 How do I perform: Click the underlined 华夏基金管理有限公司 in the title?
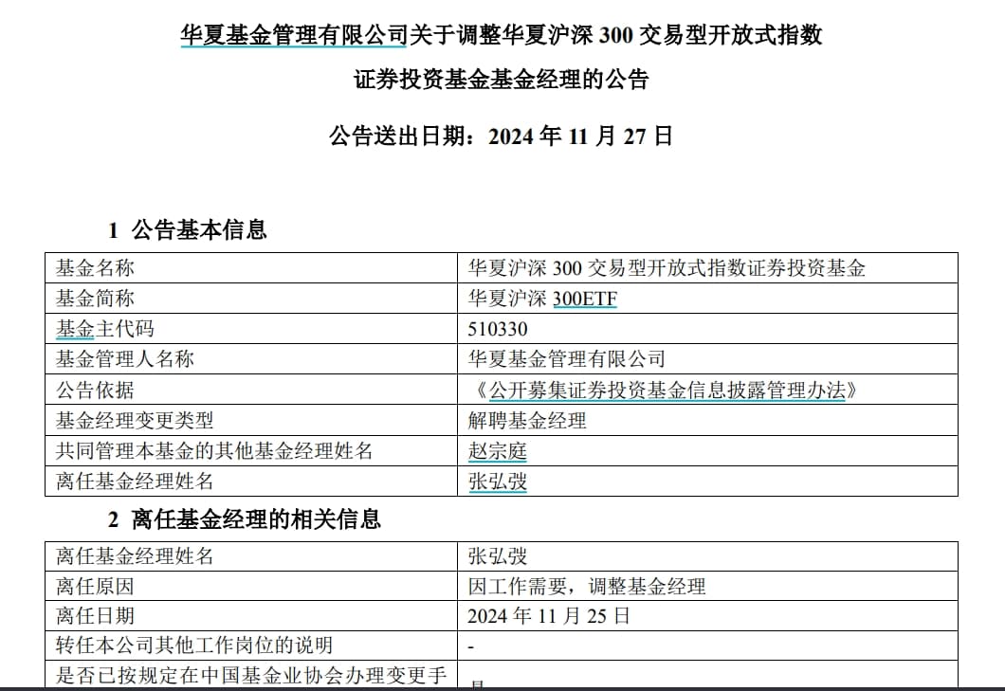[293, 36]
